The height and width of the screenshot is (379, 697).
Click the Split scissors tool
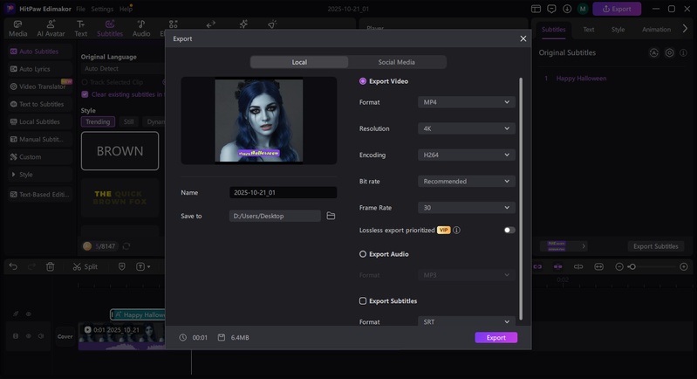coord(85,266)
